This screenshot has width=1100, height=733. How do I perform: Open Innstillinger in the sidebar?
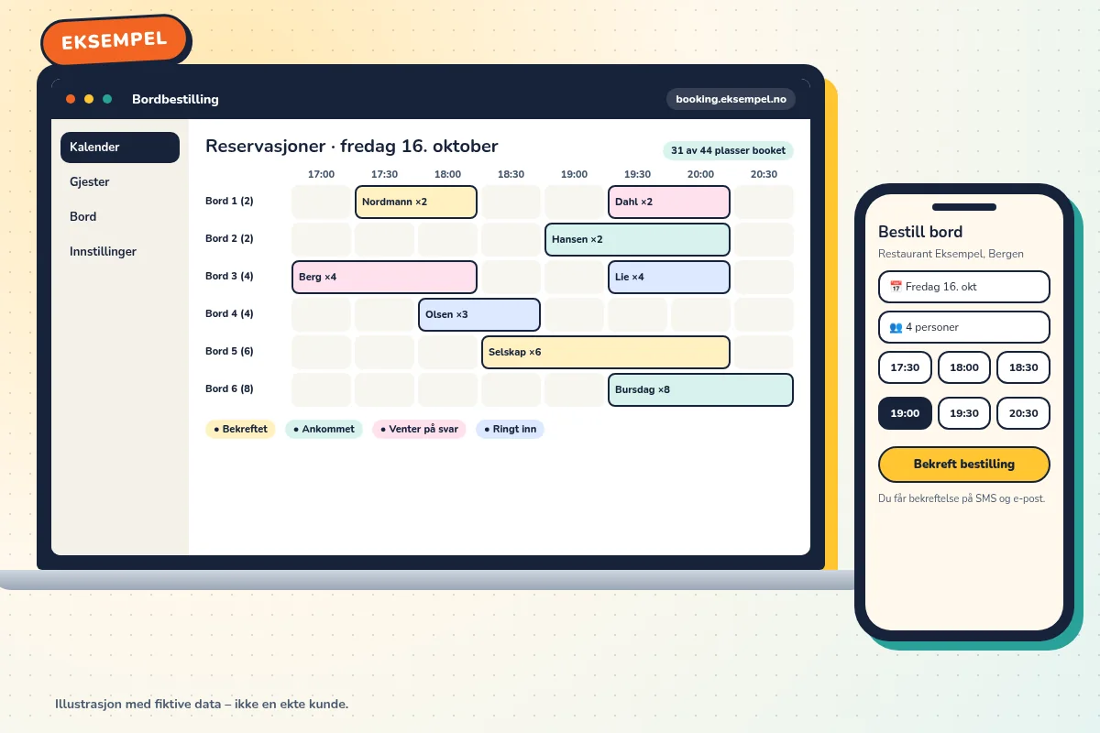click(x=120, y=252)
